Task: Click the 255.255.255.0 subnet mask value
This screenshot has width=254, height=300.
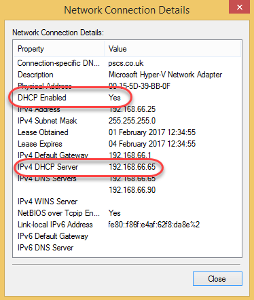Action: click(132, 121)
